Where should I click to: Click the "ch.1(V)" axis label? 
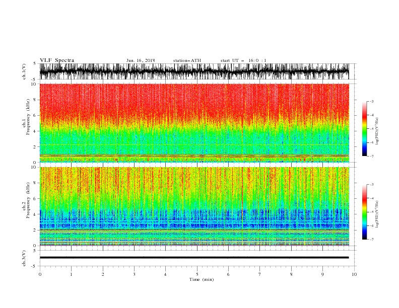[24, 71]
